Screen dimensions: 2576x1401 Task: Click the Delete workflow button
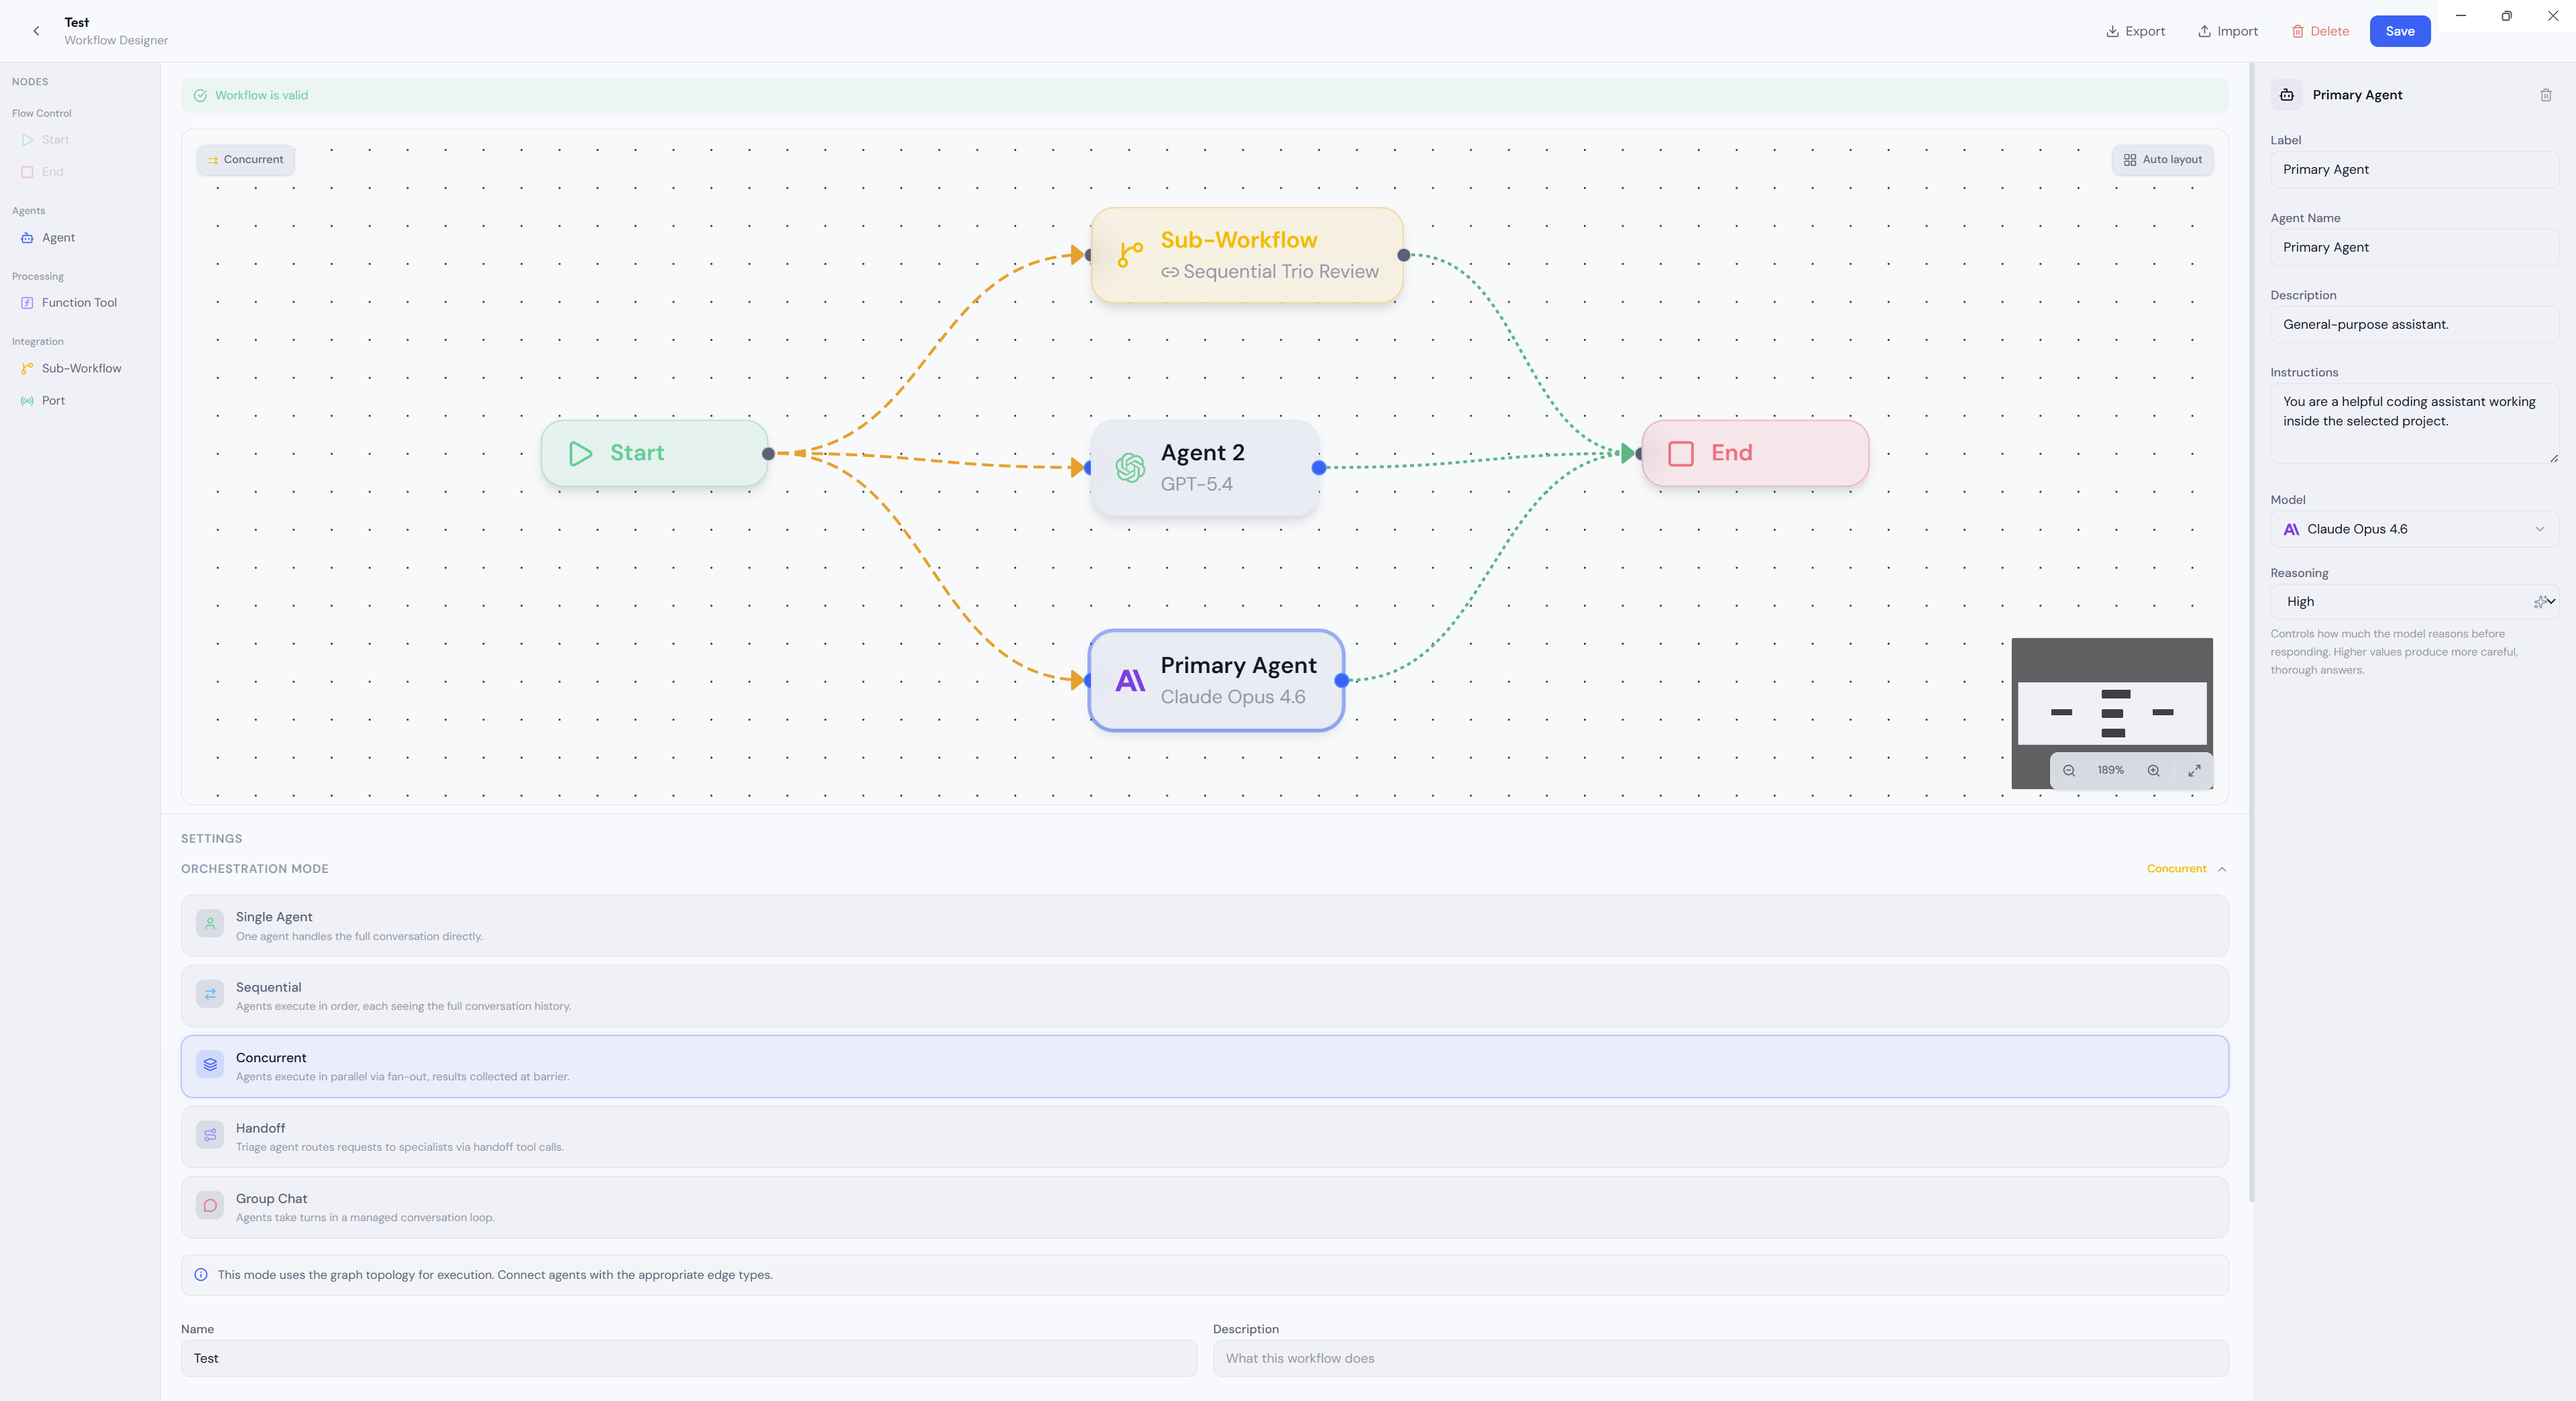[x=2320, y=31]
